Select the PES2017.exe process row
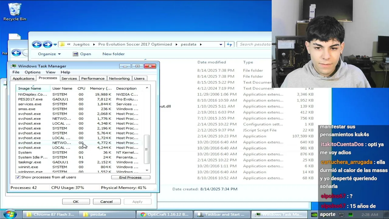This screenshot has width=389, height=219. [x=80, y=99]
